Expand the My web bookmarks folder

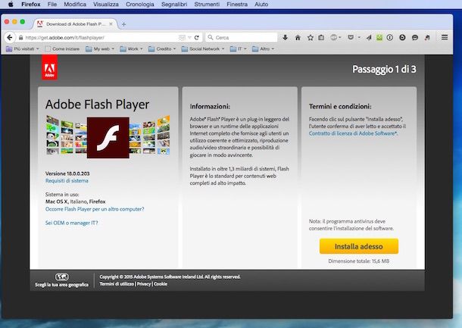pyautogui.click(x=99, y=48)
